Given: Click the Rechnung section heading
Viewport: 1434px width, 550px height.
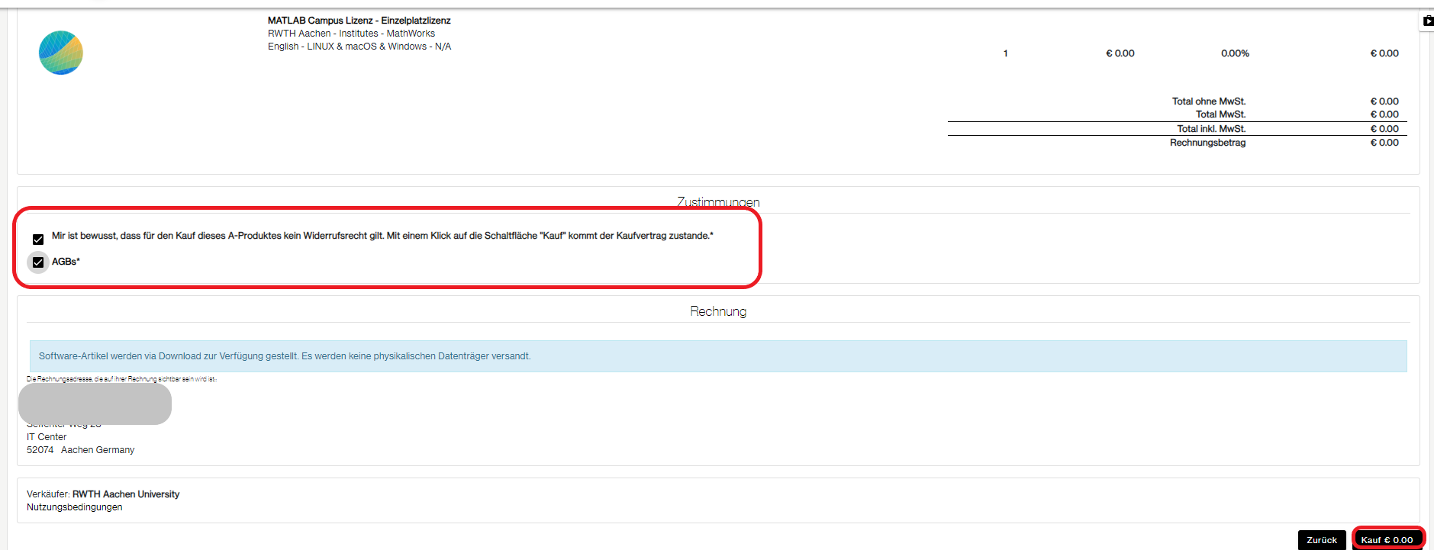Looking at the screenshot, I should pos(717,311).
